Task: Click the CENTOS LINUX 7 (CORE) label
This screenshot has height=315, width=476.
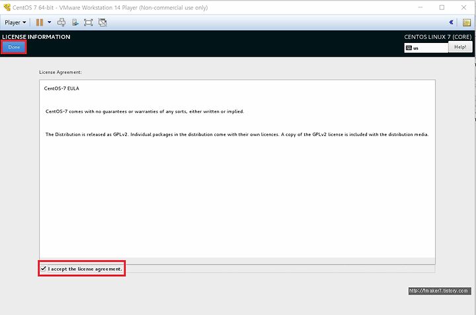Action: 438,37
